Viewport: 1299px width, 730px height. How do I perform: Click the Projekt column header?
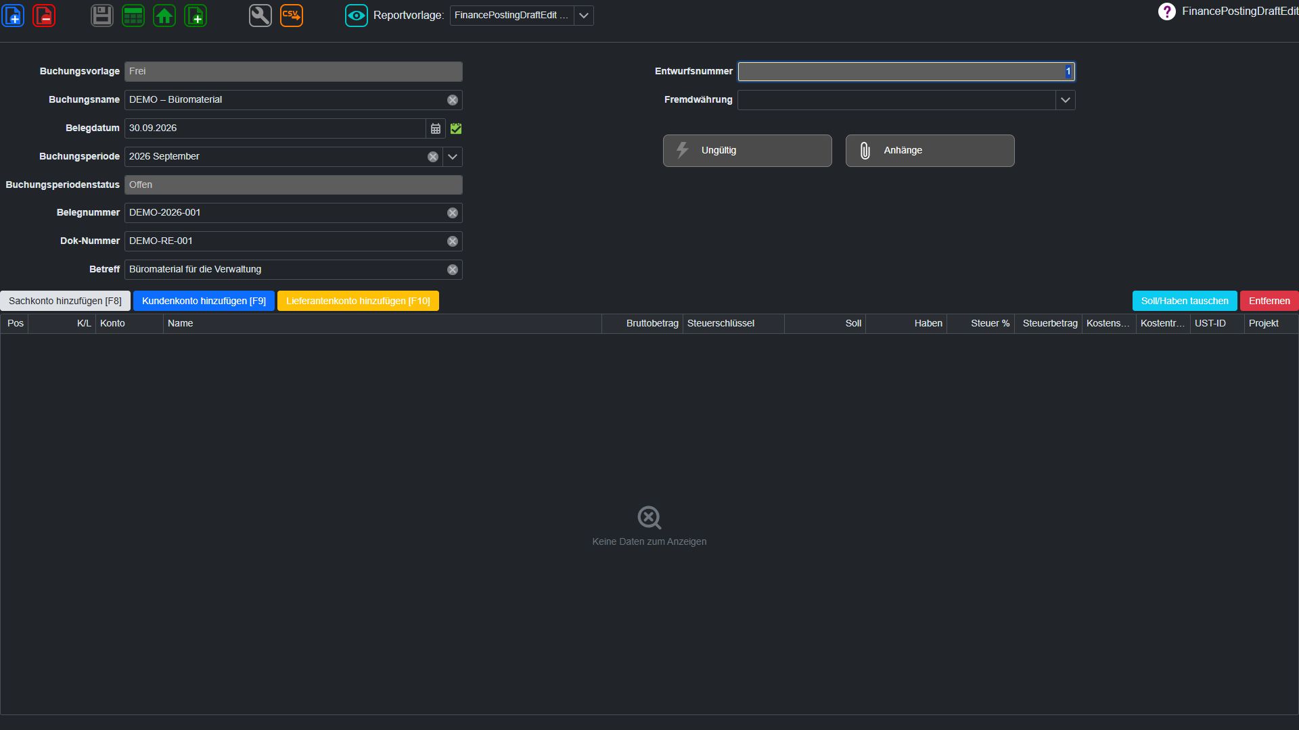[1271, 324]
